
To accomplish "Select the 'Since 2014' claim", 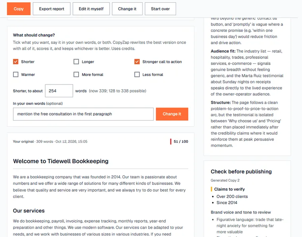I will 226,203.
